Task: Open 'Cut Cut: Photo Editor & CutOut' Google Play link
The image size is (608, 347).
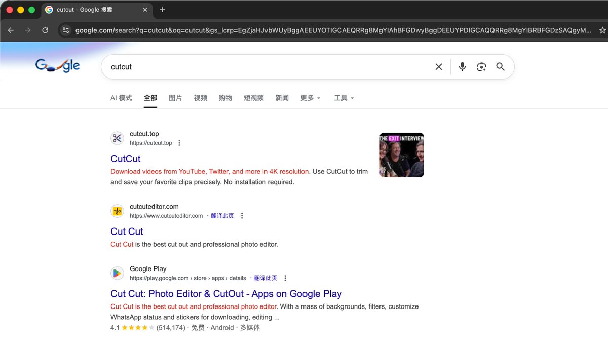Action: 226,294
